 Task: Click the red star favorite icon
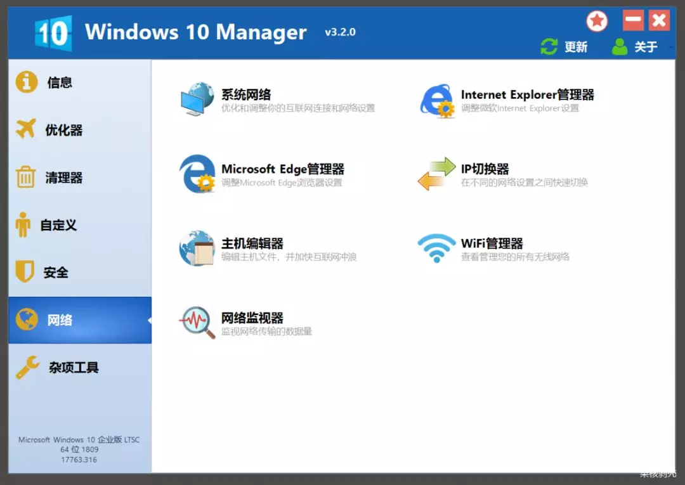(597, 21)
